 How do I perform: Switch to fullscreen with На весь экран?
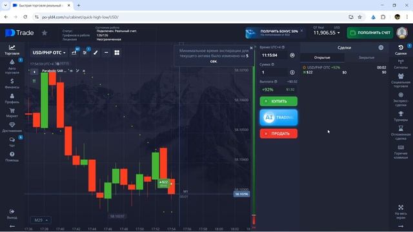tap(401, 212)
